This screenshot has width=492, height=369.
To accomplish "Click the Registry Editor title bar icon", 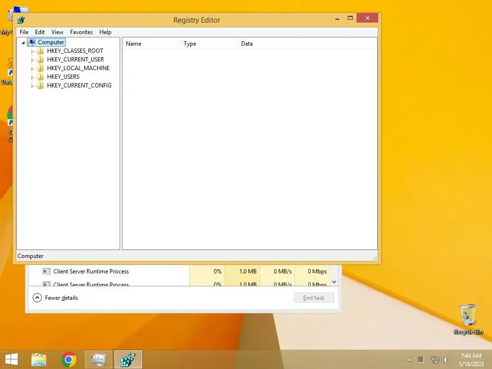I will coord(21,20).
